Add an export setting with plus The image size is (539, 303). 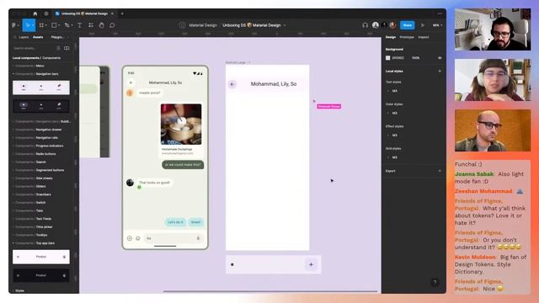pos(440,171)
